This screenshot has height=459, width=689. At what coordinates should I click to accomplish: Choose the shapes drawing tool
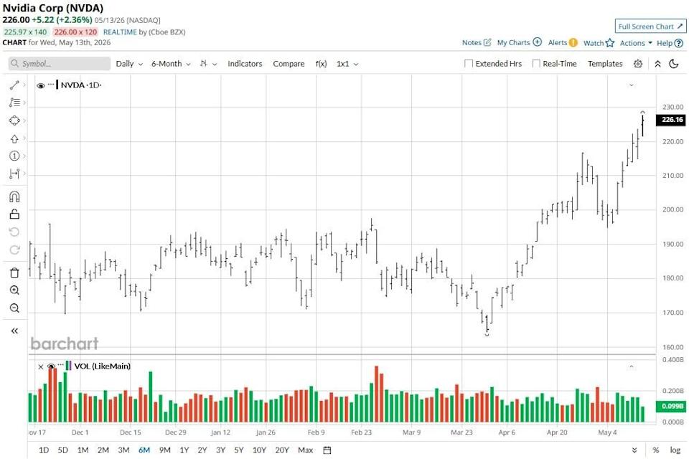[x=14, y=120]
